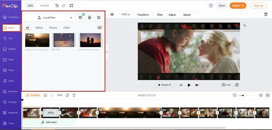Screen dimensions: 272x130
Task: Play the video preview
Action: click(189, 85)
